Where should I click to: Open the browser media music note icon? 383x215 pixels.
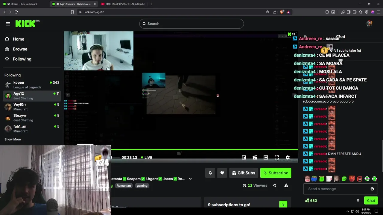[343, 12]
